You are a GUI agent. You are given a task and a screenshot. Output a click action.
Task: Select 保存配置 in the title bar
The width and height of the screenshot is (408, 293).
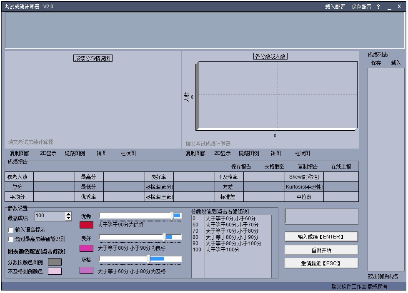[361, 7]
